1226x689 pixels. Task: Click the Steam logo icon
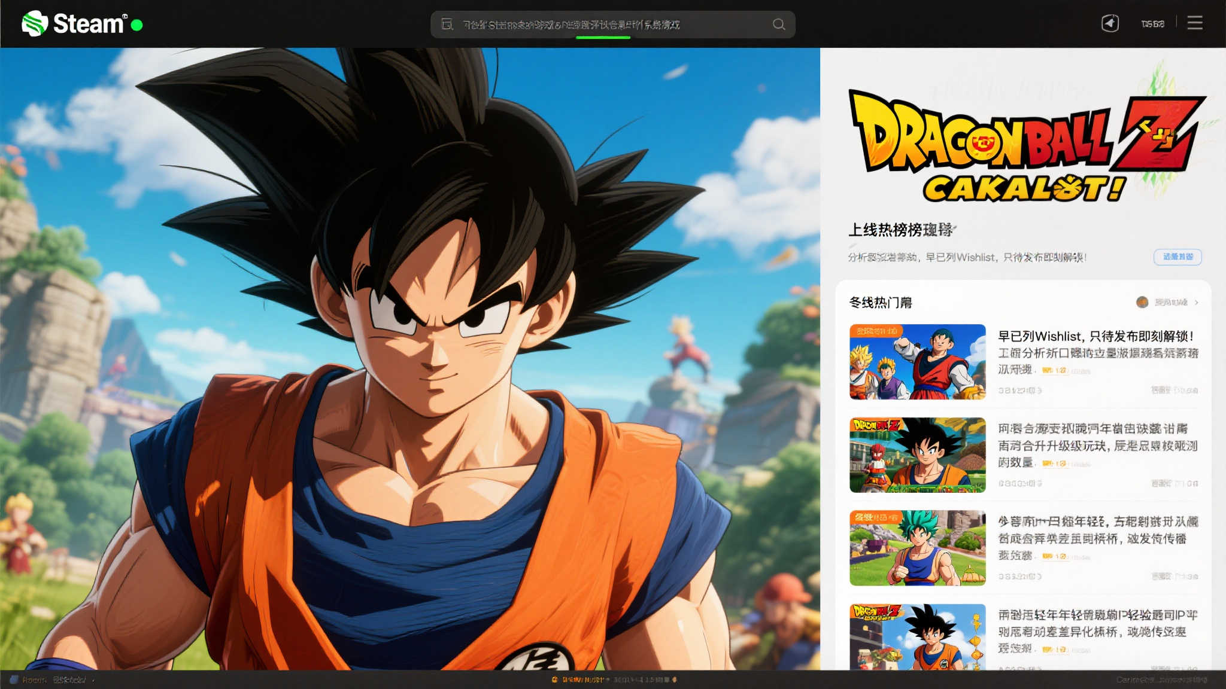point(35,23)
